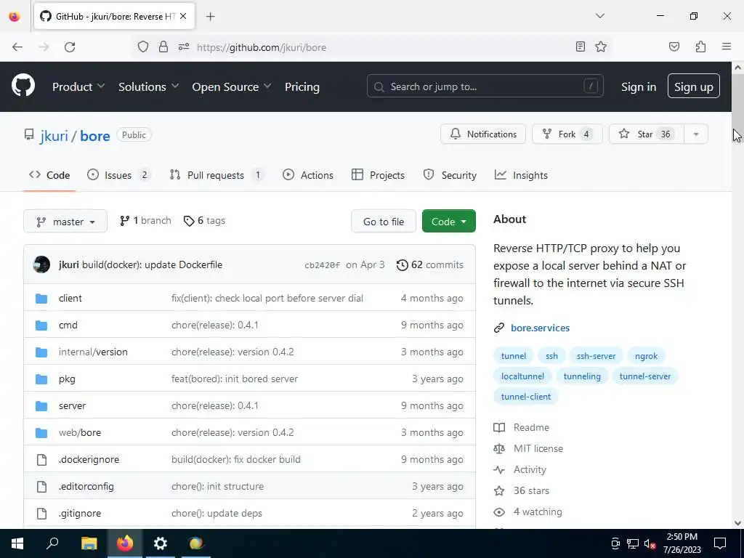This screenshot has height=558, width=744.
Task: Click the Go to file button
Action: tap(384, 222)
